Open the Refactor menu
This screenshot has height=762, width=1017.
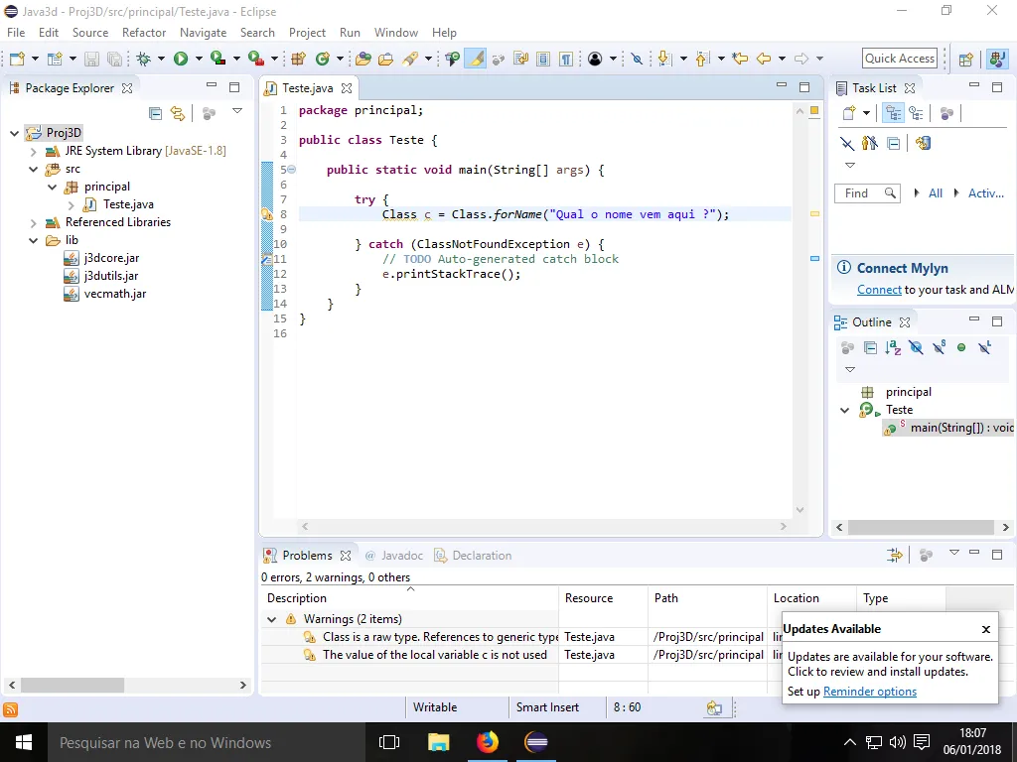pyautogui.click(x=144, y=33)
